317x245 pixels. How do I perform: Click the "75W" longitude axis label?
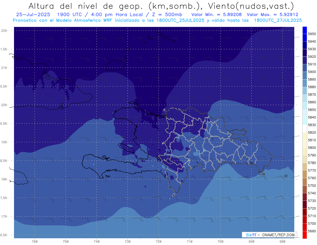66,241
